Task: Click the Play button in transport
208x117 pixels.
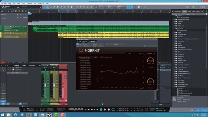Action: point(105,110)
